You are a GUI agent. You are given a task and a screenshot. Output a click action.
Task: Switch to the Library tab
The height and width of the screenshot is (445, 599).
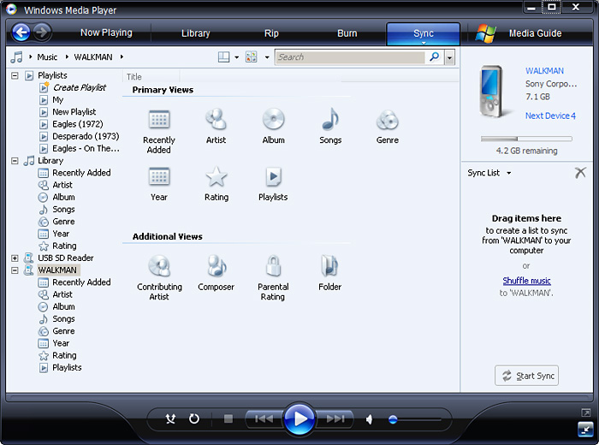[x=196, y=33]
